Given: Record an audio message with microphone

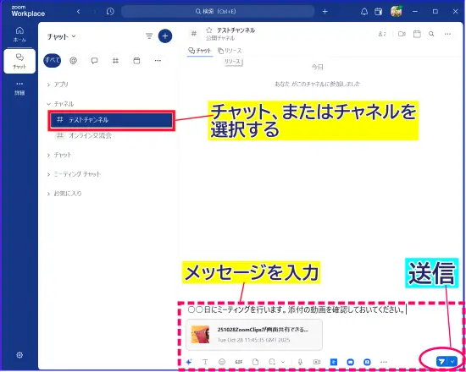Looking at the screenshot, I should (300, 362).
